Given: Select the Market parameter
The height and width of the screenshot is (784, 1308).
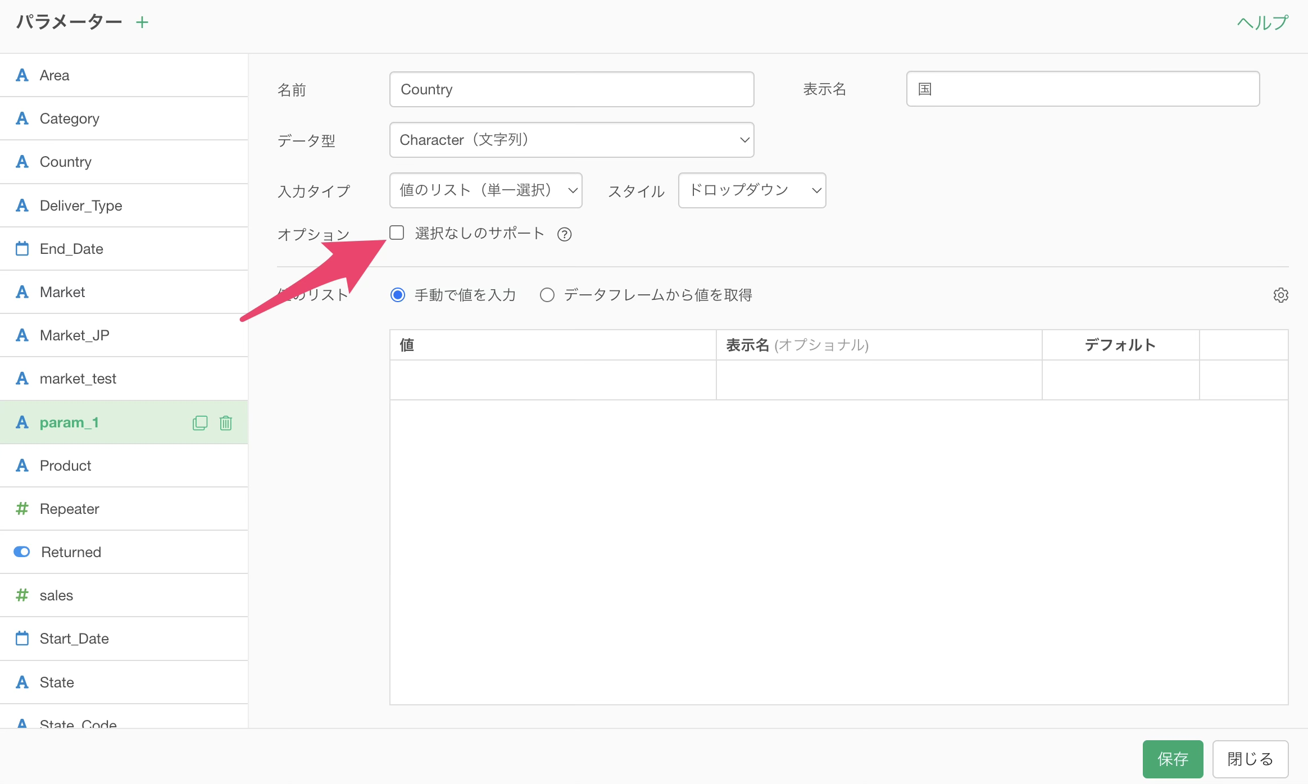Looking at the screenshot, I should pyautogui.click(x=124, y=292).
